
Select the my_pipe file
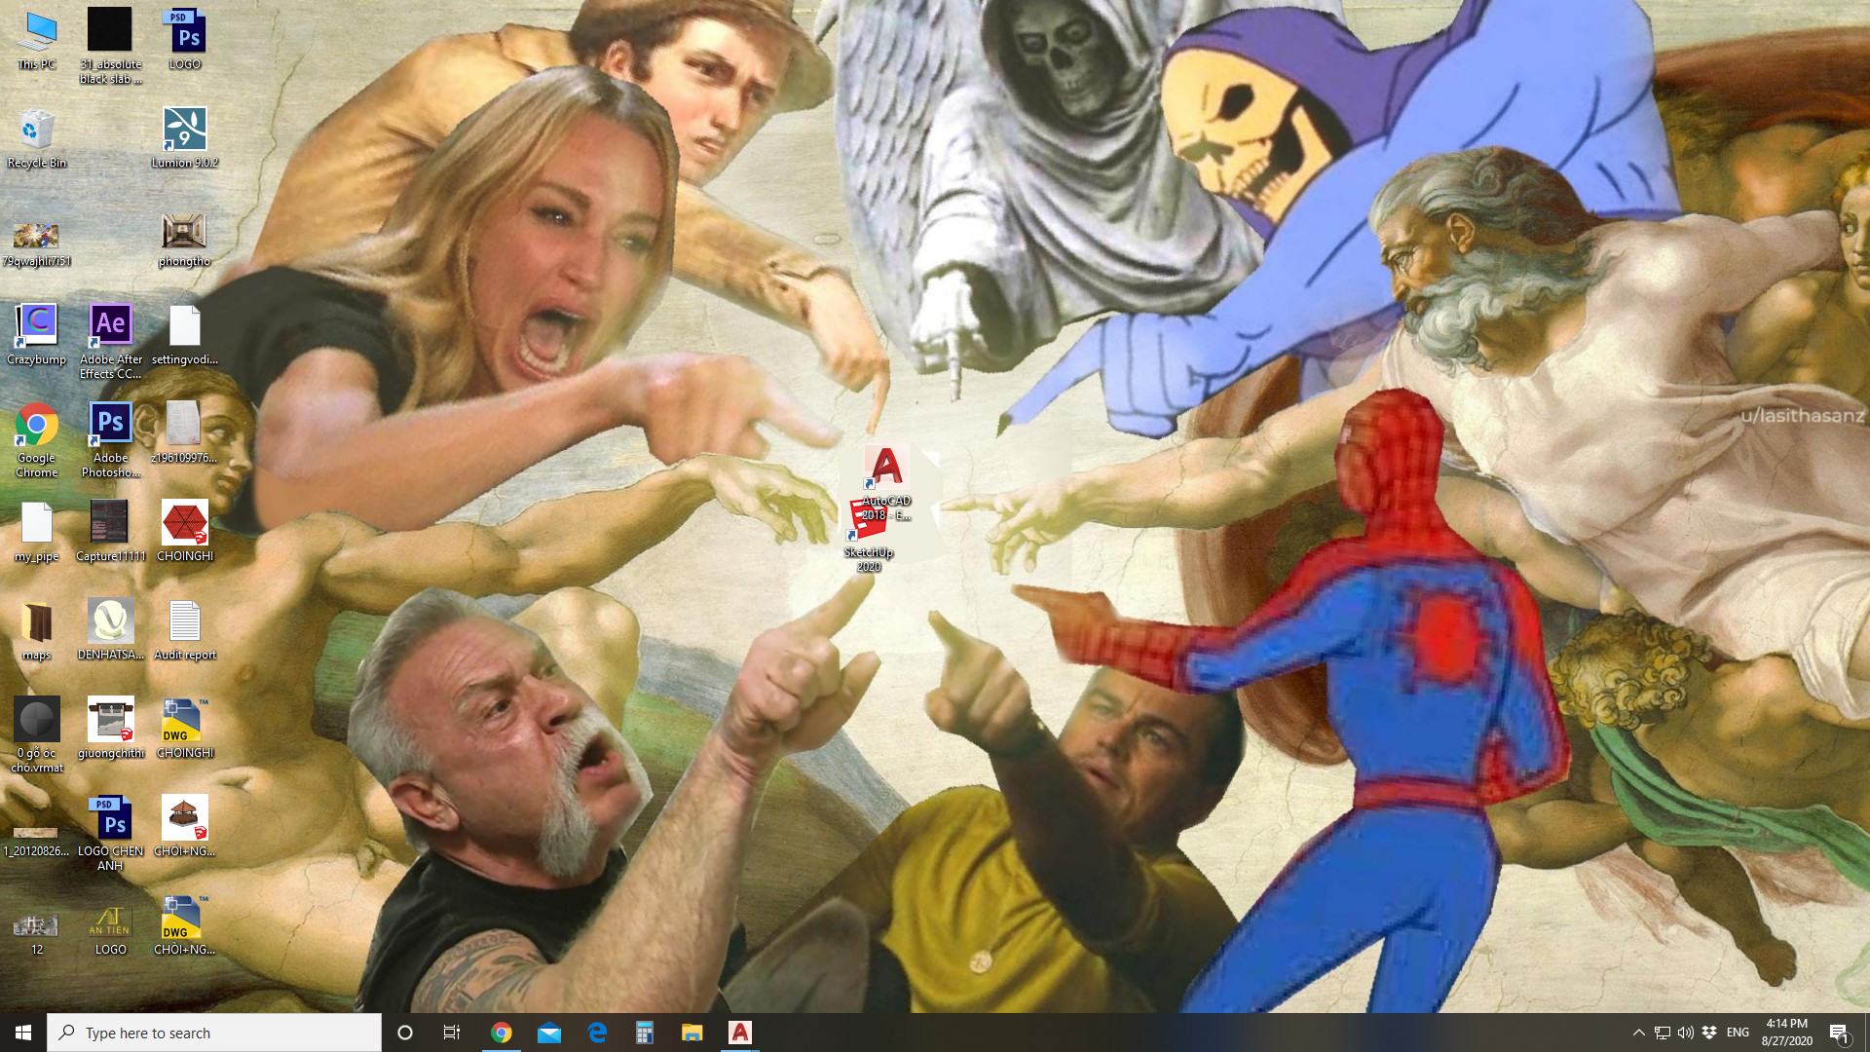click(37, 532)
